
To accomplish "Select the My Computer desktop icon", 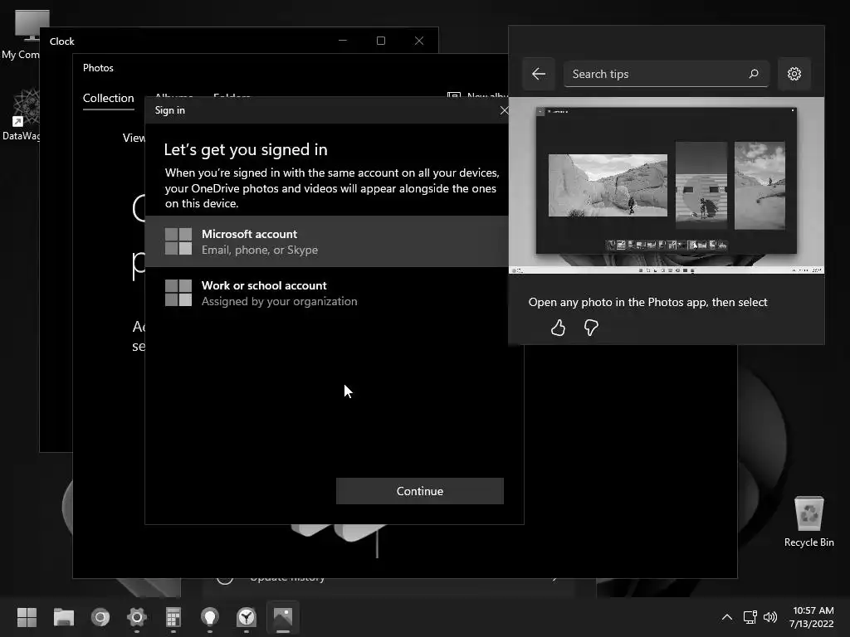I will point(21,35).
